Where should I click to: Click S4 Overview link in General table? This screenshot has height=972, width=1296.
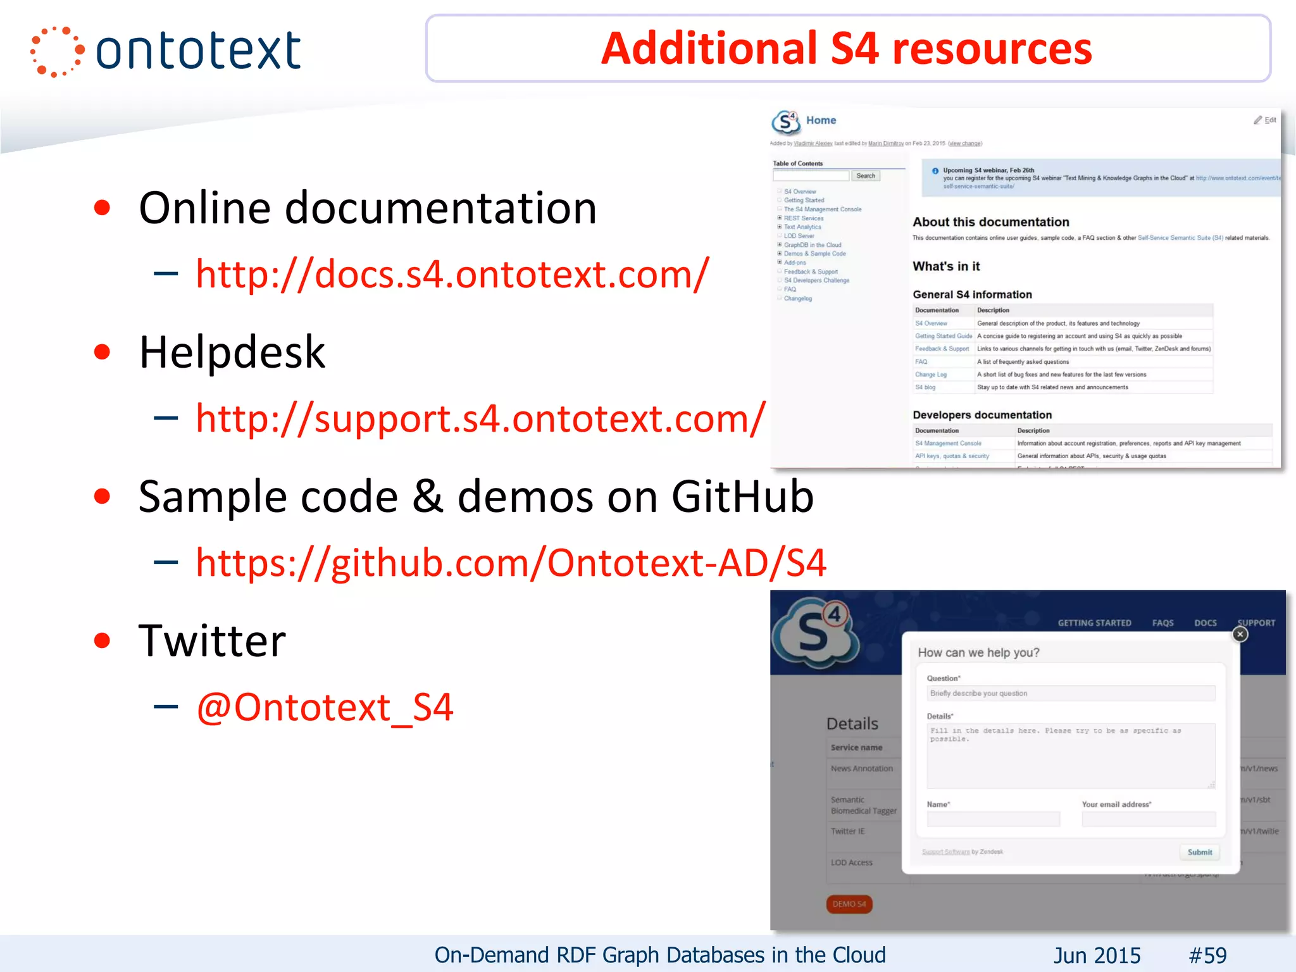[x=931, y=323]
